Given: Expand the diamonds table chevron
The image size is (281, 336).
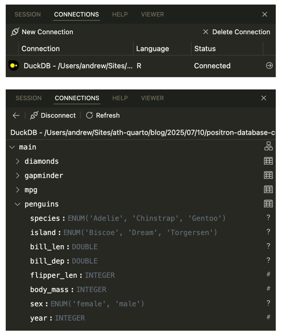Looking at the screenshot, I should pos(18,161).
